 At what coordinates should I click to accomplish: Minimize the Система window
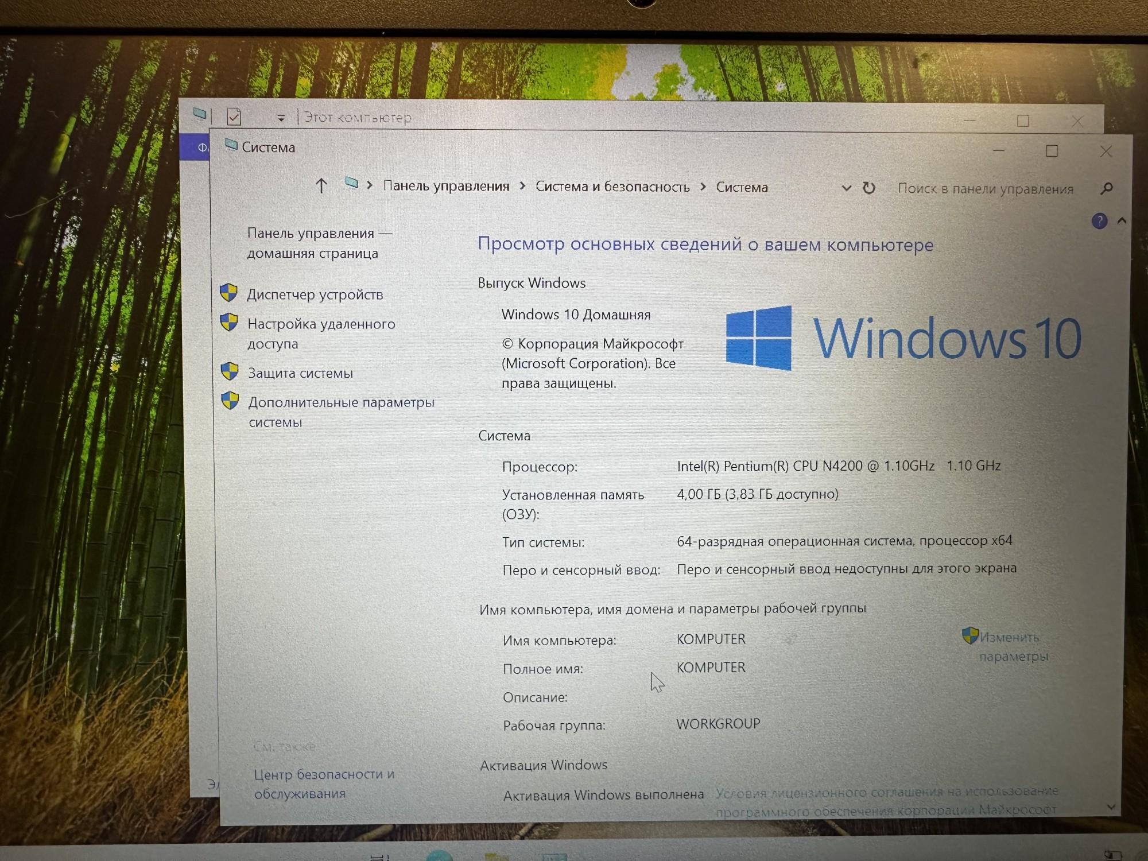click(x=999, y=150)
